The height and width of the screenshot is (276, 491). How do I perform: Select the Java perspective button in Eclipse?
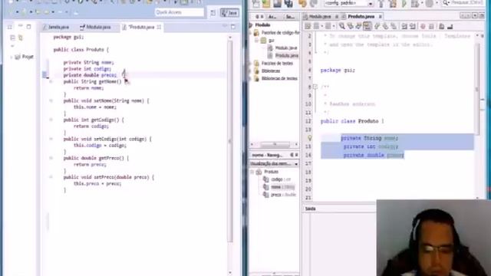[x=229, y=13]
